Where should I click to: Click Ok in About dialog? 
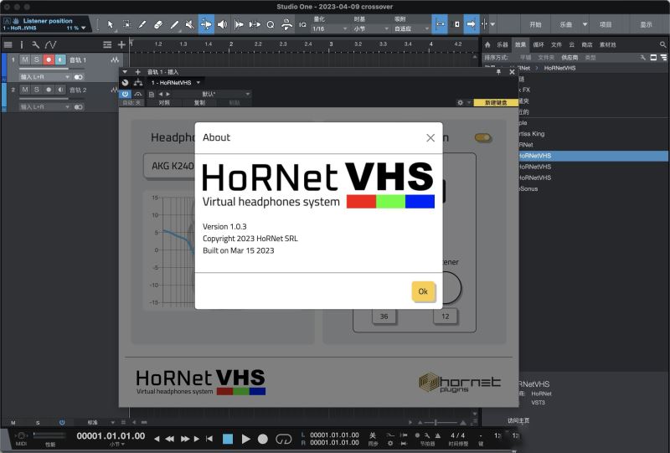pyautogui.click(x=423, y=291)
